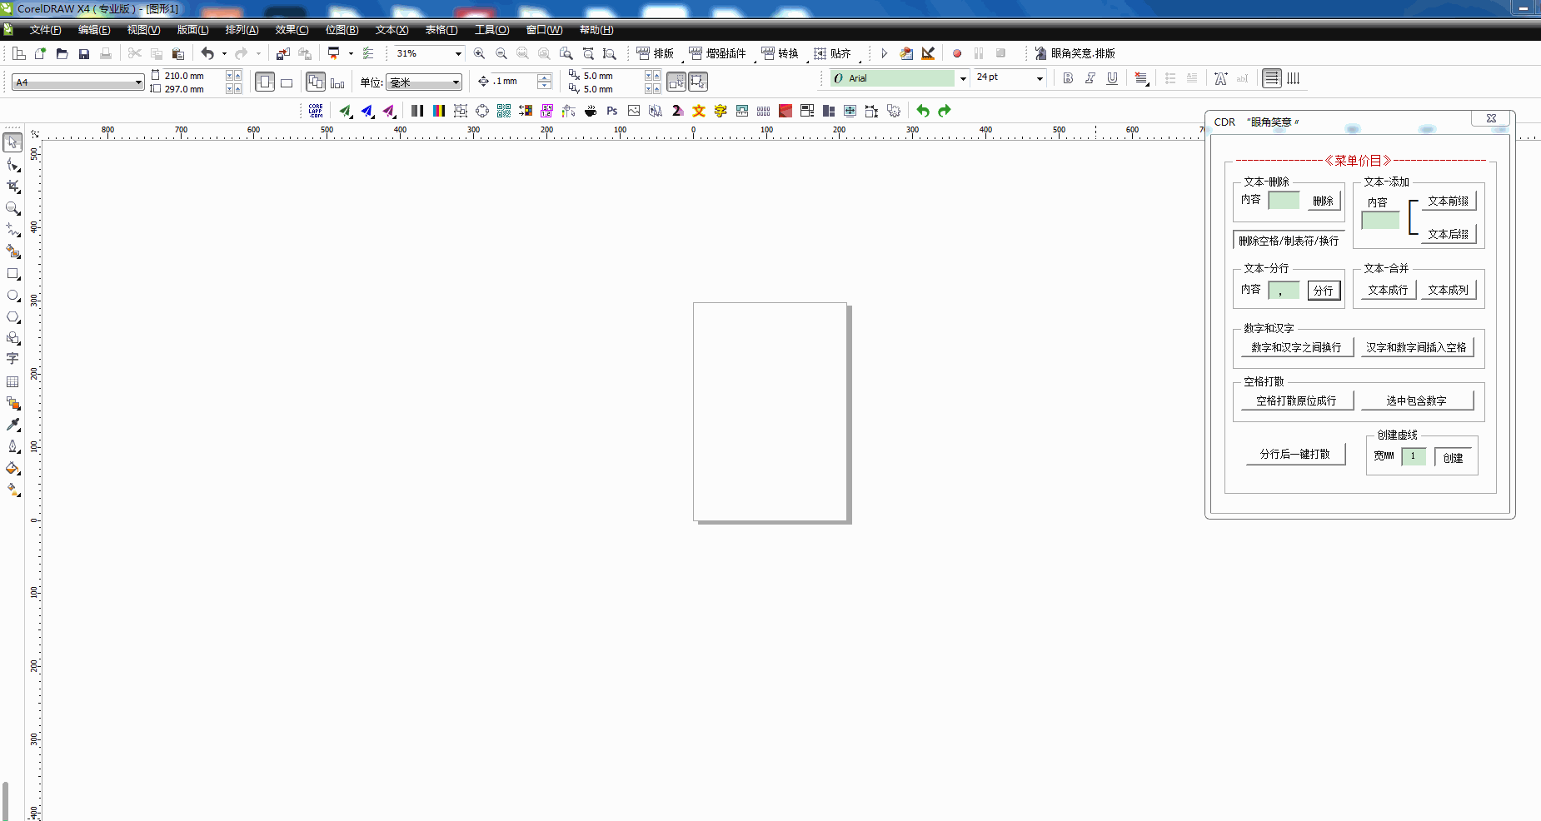Click the QR code plugin icon
The height and width of the screenshot is (821, 1541).
coord(504,111)
